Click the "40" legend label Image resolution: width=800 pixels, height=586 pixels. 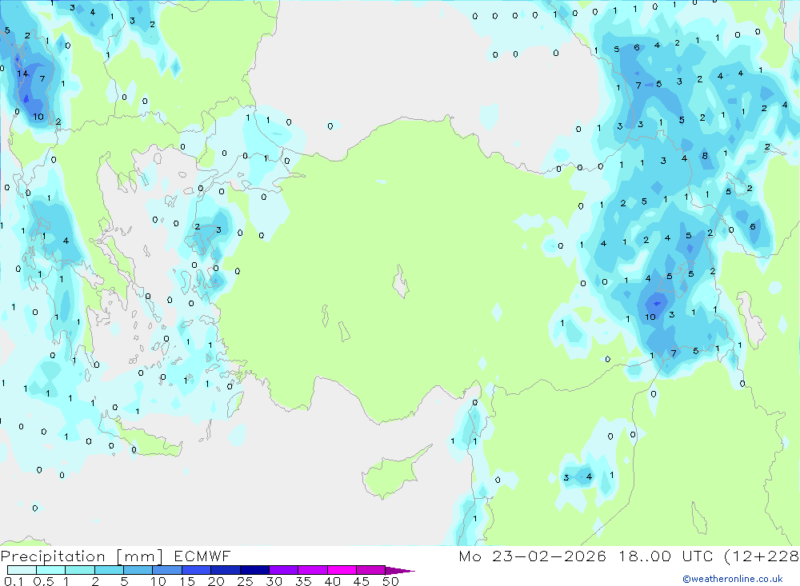coord(332,581)
